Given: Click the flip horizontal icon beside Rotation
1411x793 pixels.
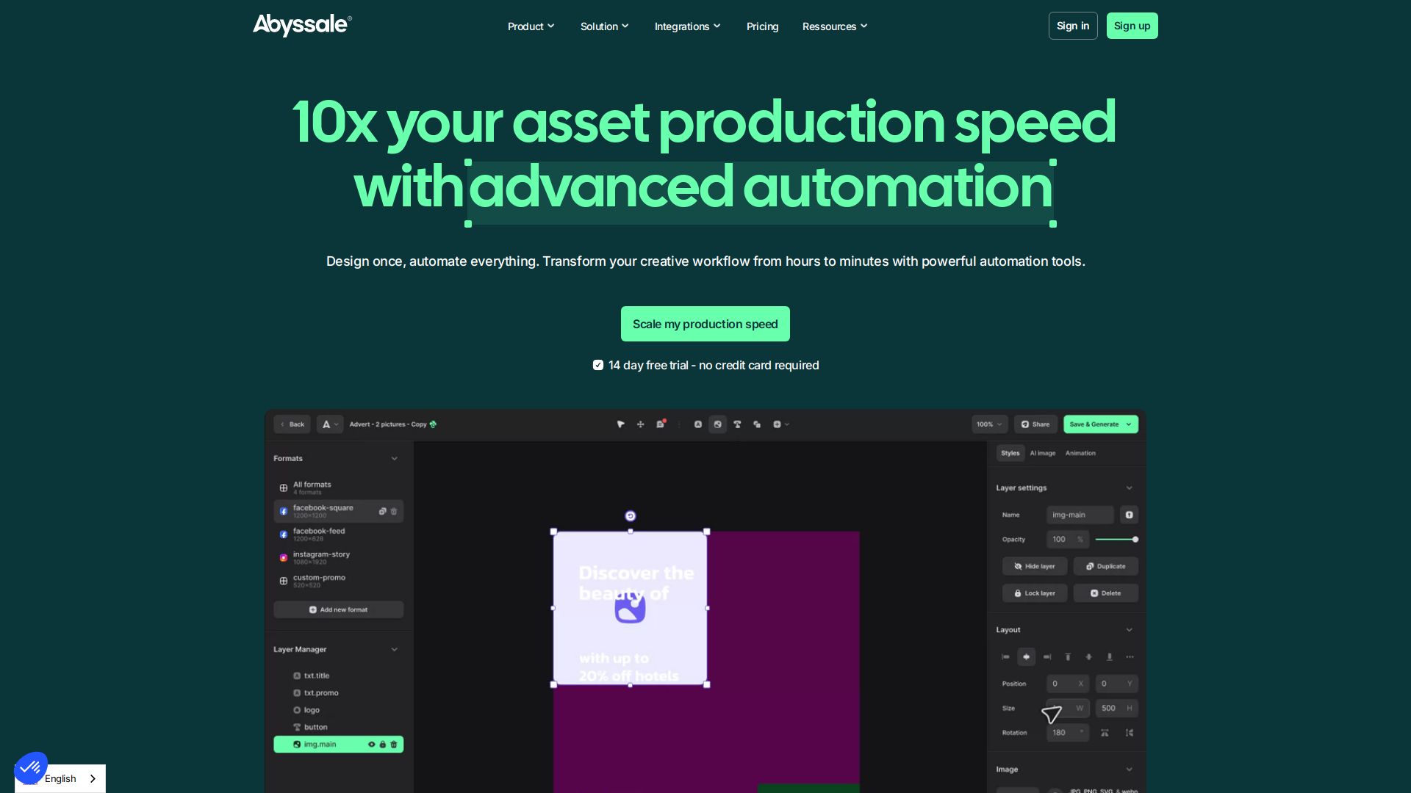Looking at the screenshot, I should click(1105, 733).
